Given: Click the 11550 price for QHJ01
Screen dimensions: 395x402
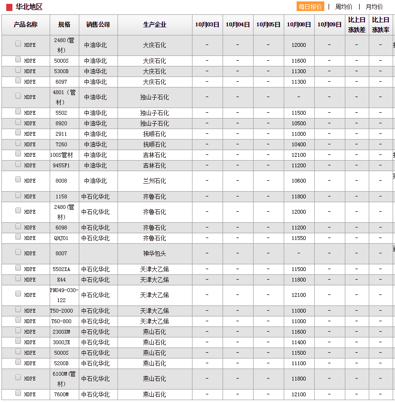Looking at the screenshot, I should click(x=299, y=238).
